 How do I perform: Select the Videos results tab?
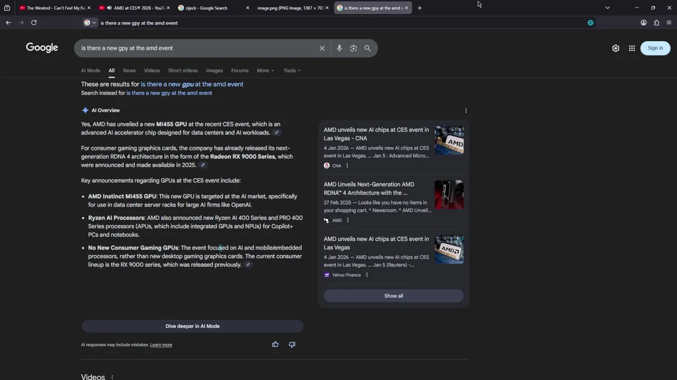pos(152,70)
